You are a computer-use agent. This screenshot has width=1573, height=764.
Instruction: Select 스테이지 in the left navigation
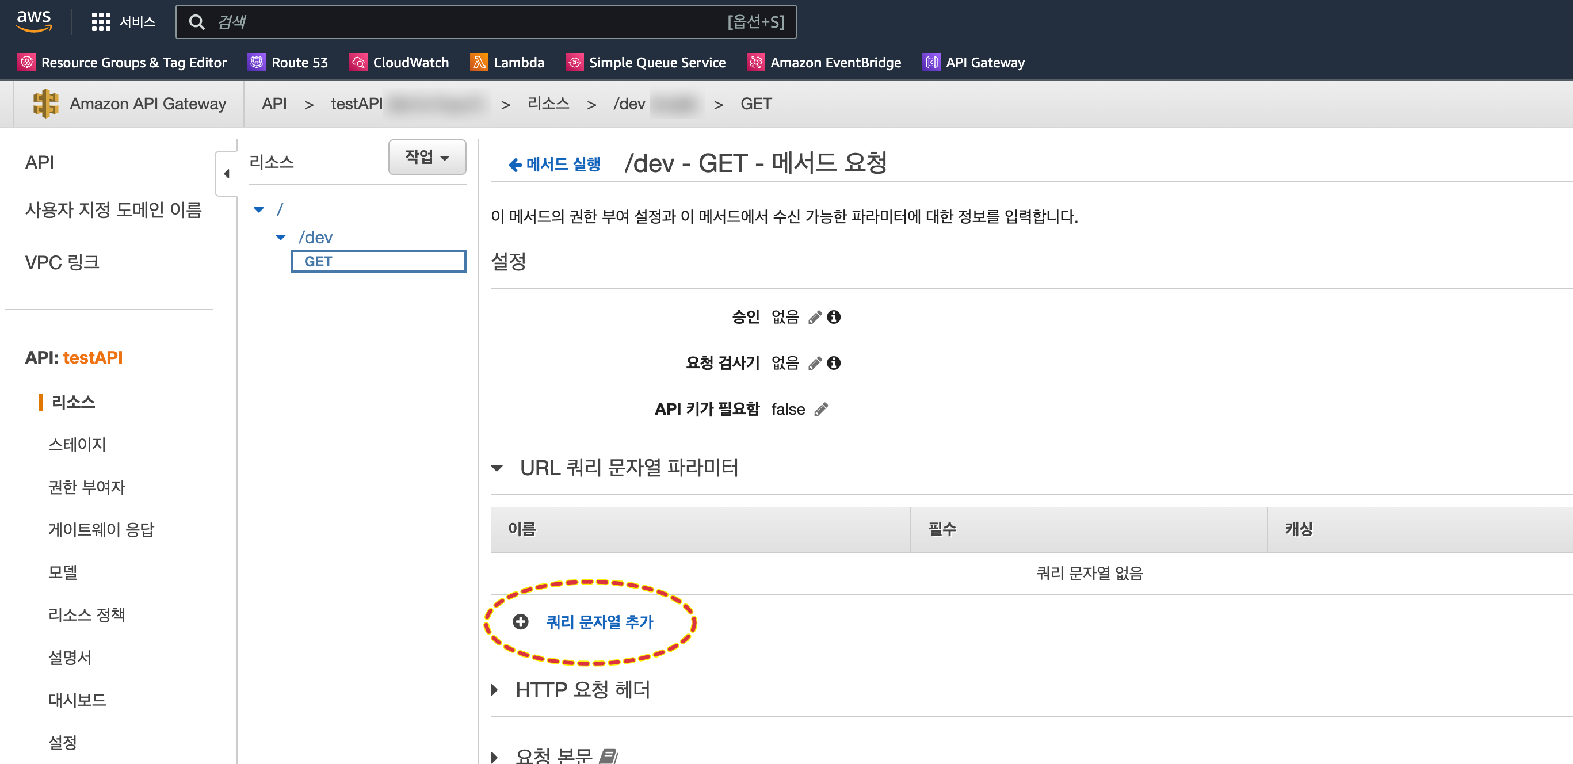77,445
